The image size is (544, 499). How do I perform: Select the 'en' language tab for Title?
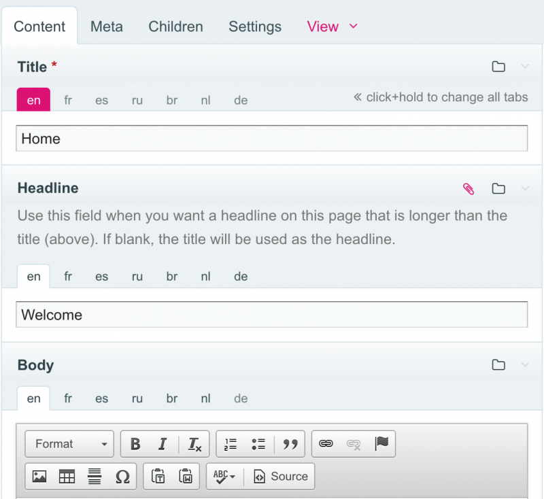point(33,100)
